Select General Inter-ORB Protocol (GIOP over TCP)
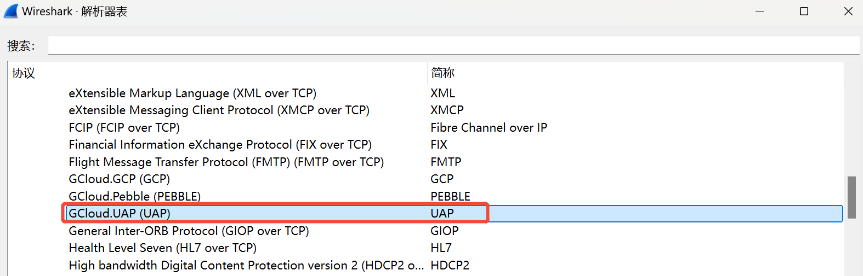 (189, 231)
